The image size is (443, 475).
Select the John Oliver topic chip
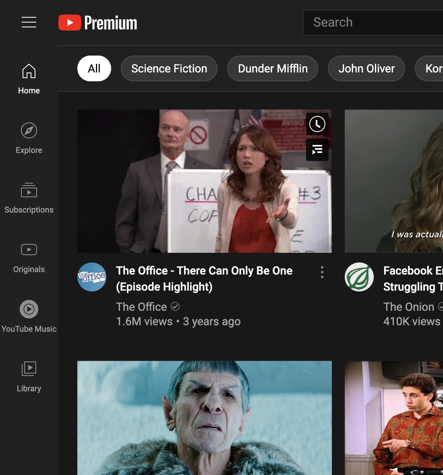coord(366,68)
